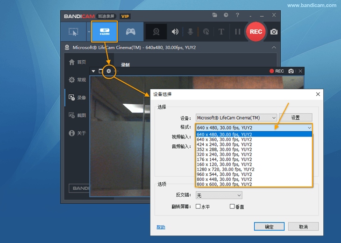Select 1280 x 720, 30.00 fps format

pos(254,169)
